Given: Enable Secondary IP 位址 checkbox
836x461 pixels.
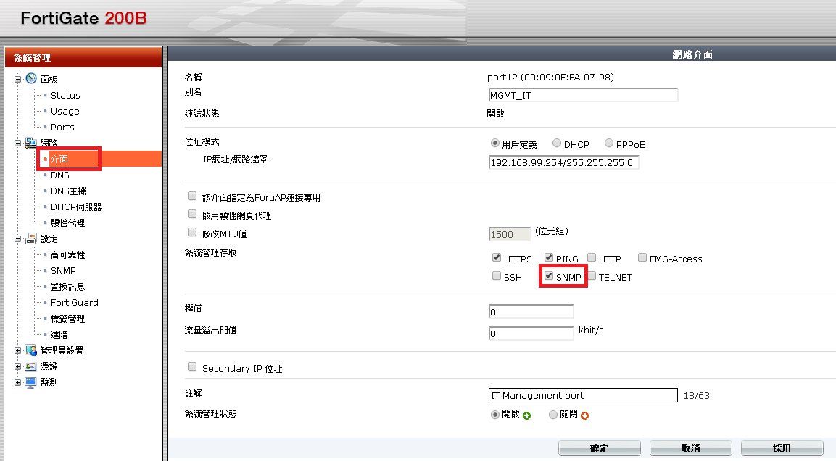Looking at the screenshot, I should (x=192, y=367).
